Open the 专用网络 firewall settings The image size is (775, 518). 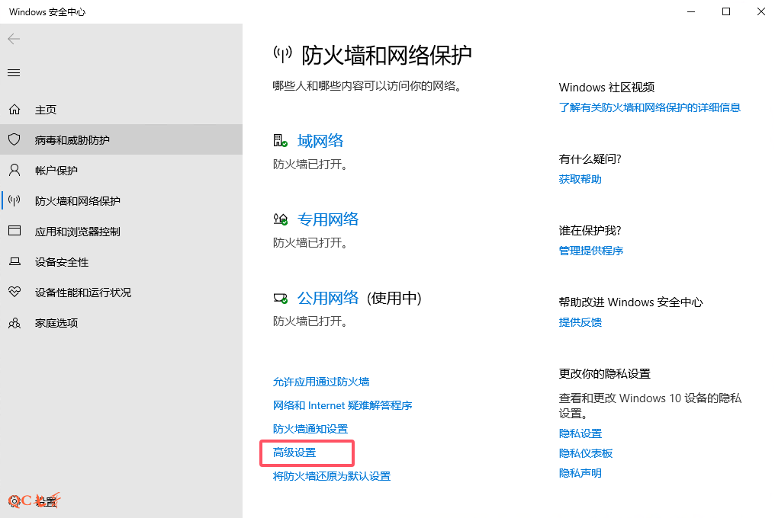(x=327, y=219)
